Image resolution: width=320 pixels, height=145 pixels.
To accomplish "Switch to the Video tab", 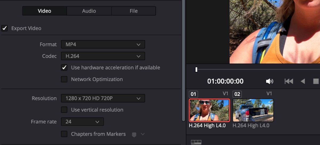I will click(x=45, y=11).
